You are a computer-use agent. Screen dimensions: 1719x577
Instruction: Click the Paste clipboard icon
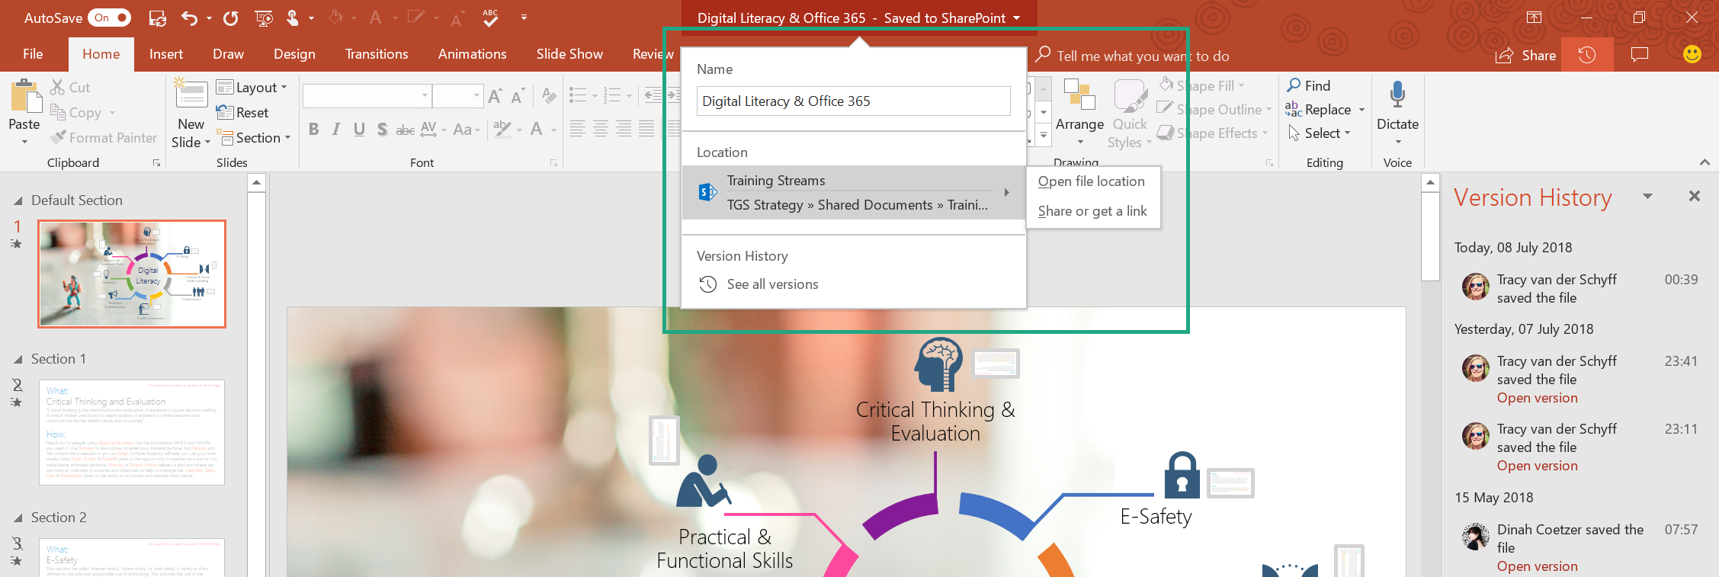pyautogui.click(x=24, y=98)
